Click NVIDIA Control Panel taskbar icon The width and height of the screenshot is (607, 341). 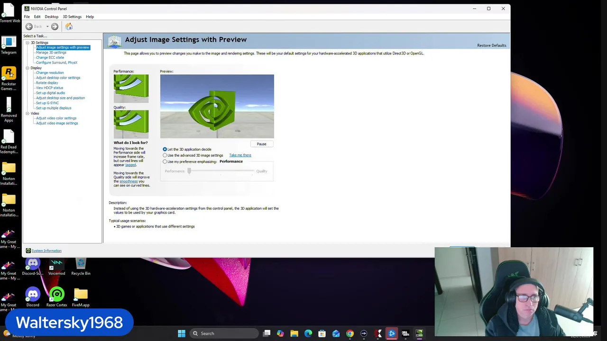click(x=419, y=333)
